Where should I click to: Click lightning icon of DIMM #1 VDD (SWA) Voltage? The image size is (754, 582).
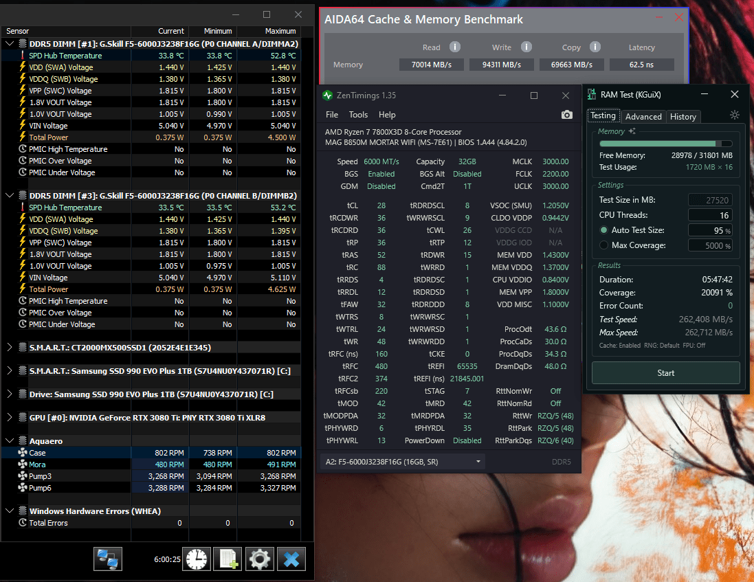click(22, 67)
